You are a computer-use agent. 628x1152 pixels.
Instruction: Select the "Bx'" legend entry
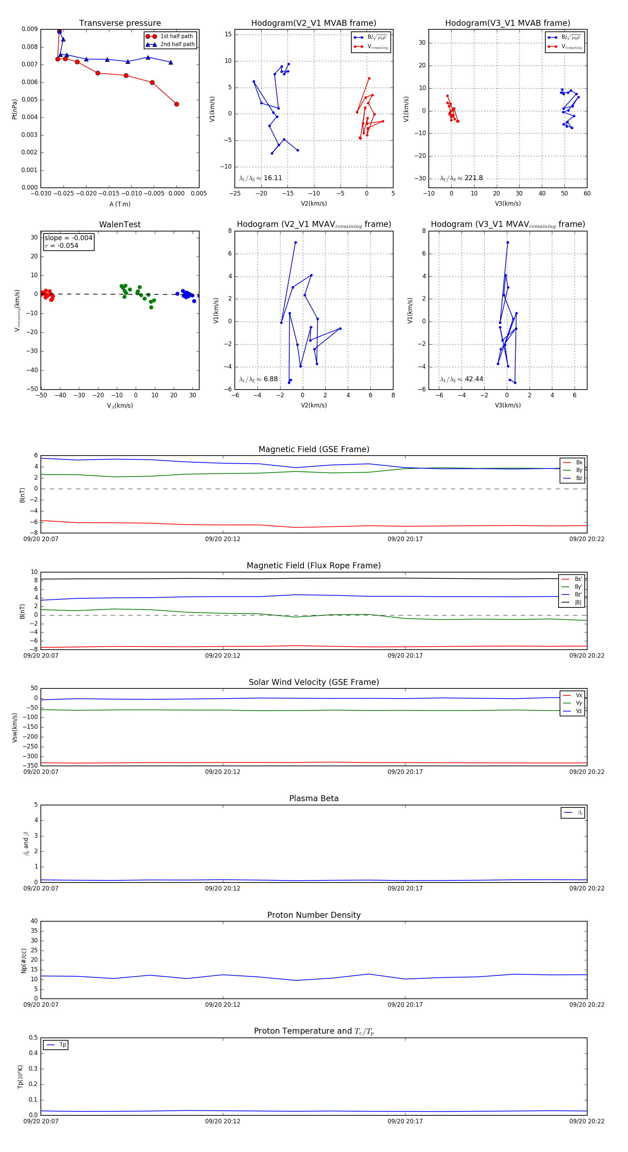[572, 579]
